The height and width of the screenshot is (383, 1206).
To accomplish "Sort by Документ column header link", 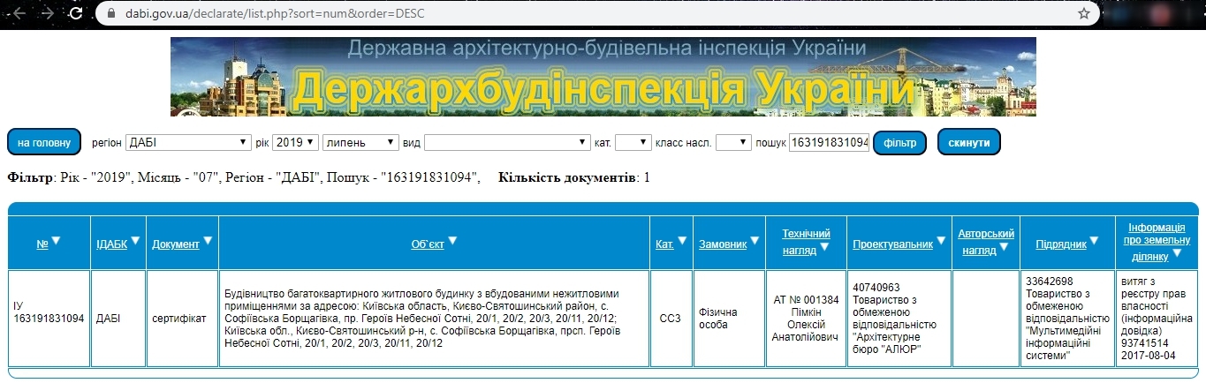I will pos(176,244).
